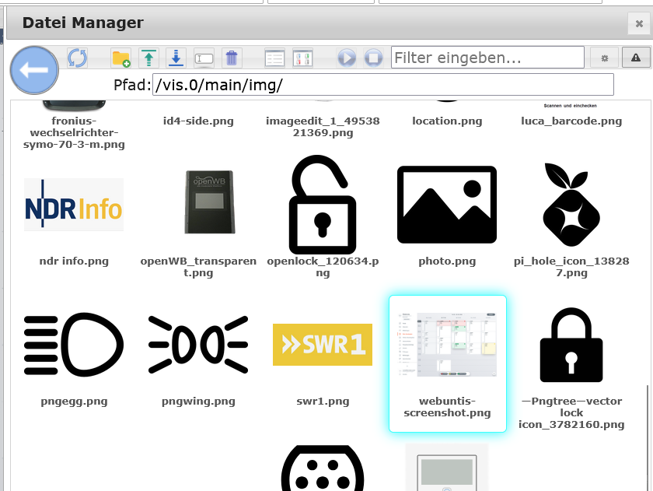Toggle the warning triangle button

coord(636,58)
